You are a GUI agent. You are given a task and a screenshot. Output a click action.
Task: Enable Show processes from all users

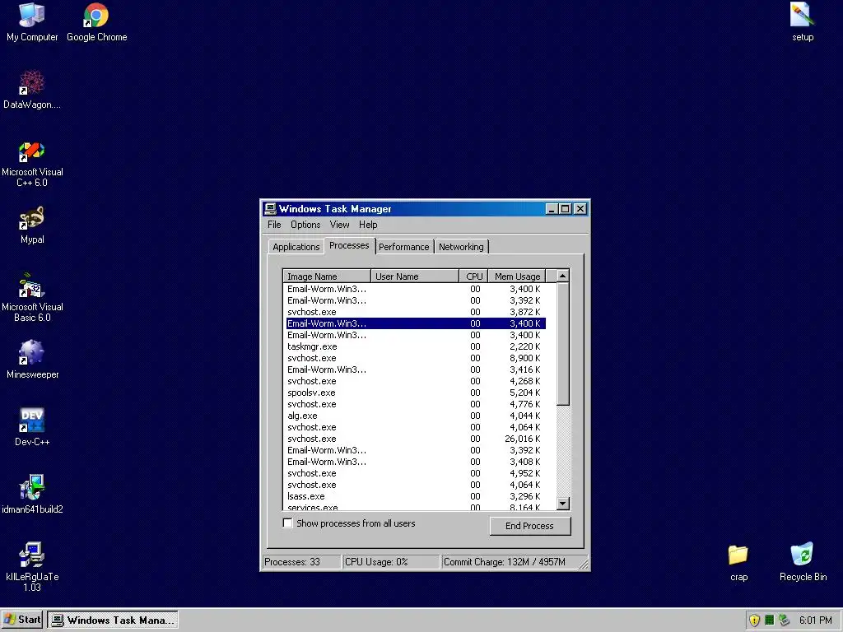(287, 523)
